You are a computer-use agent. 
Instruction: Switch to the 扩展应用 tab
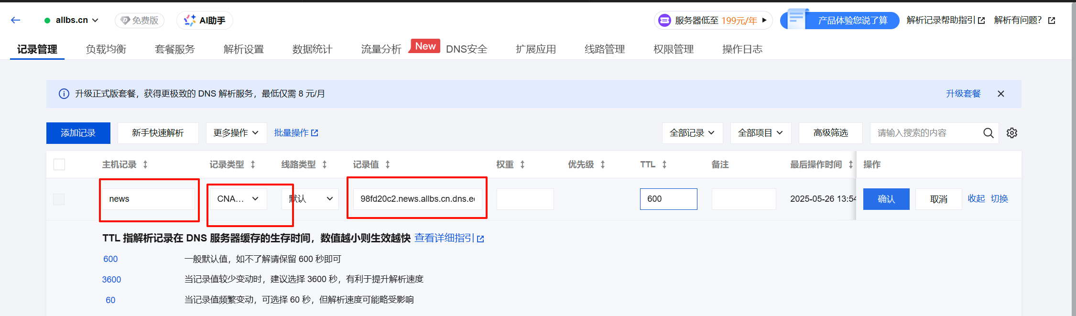536,49
